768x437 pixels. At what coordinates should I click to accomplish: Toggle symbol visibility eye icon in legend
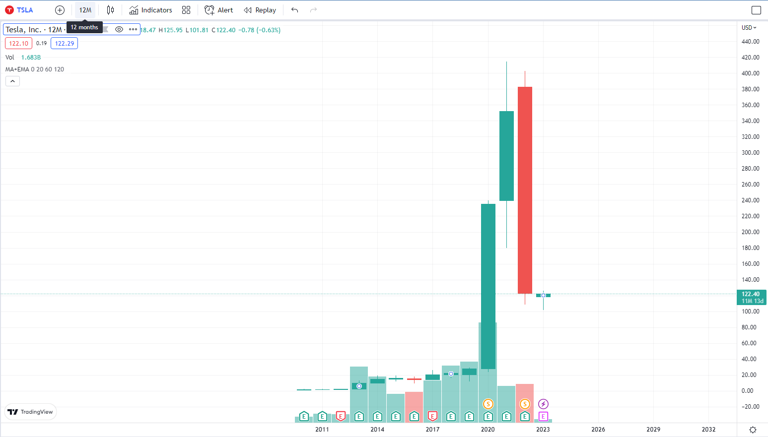tap(119, 29)
